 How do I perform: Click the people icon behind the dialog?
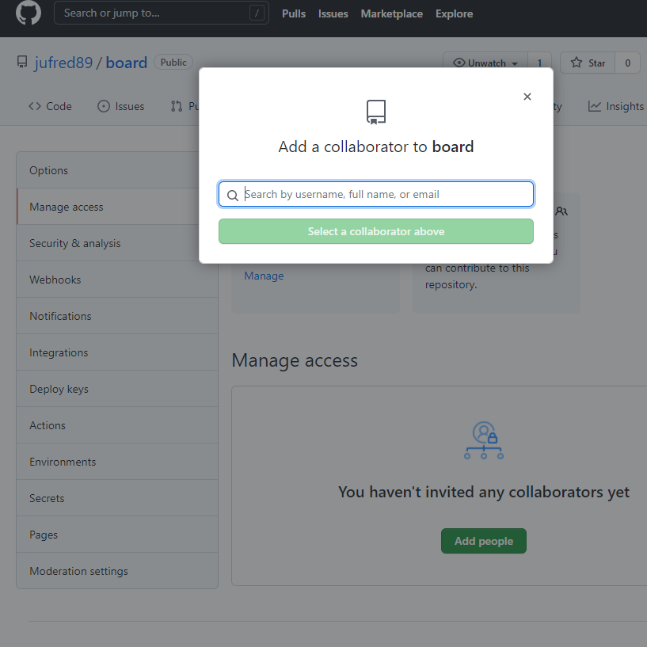[561, 211]
